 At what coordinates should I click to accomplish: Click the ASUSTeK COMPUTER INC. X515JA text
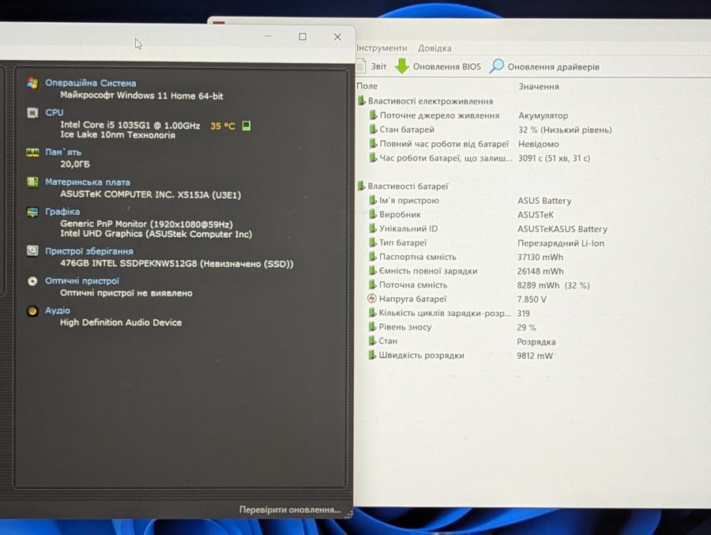tap(151, 194)
